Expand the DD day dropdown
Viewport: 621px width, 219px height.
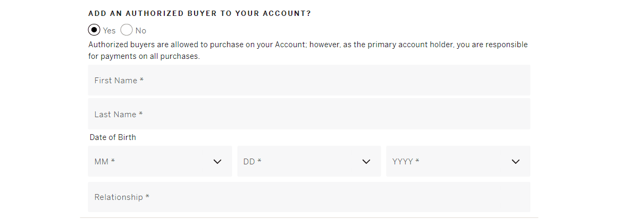308,161
